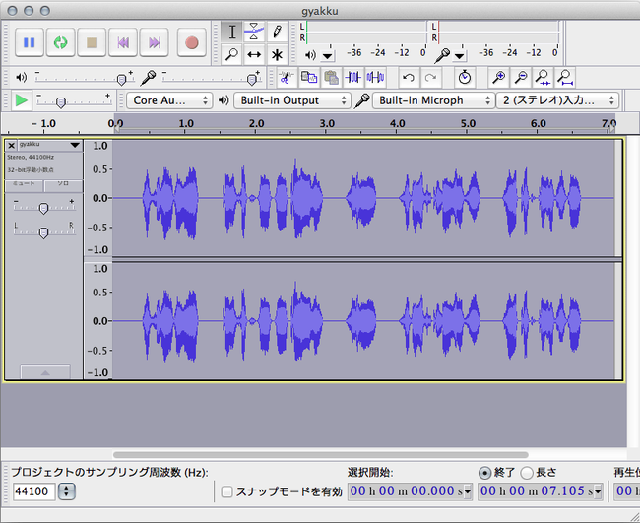Click the Undo arrow icon
Image resolution: width=640 pixels, height=523 pixels.
point(409,77)
